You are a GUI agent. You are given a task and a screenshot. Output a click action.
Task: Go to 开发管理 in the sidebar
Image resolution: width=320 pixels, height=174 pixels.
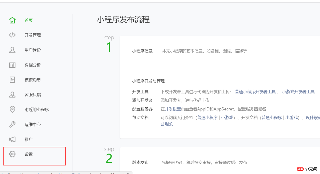[33, 35]
